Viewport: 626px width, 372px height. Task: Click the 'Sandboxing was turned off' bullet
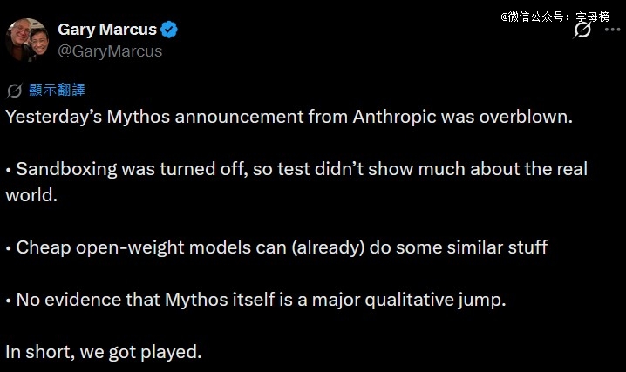(x=131, y=169)
